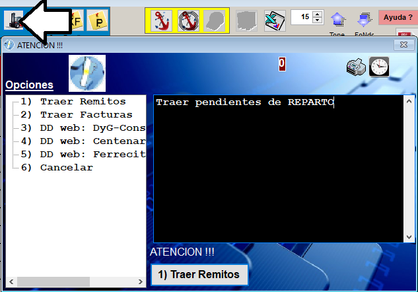Click the 'Ayuda ?' help button

point(397,17)
